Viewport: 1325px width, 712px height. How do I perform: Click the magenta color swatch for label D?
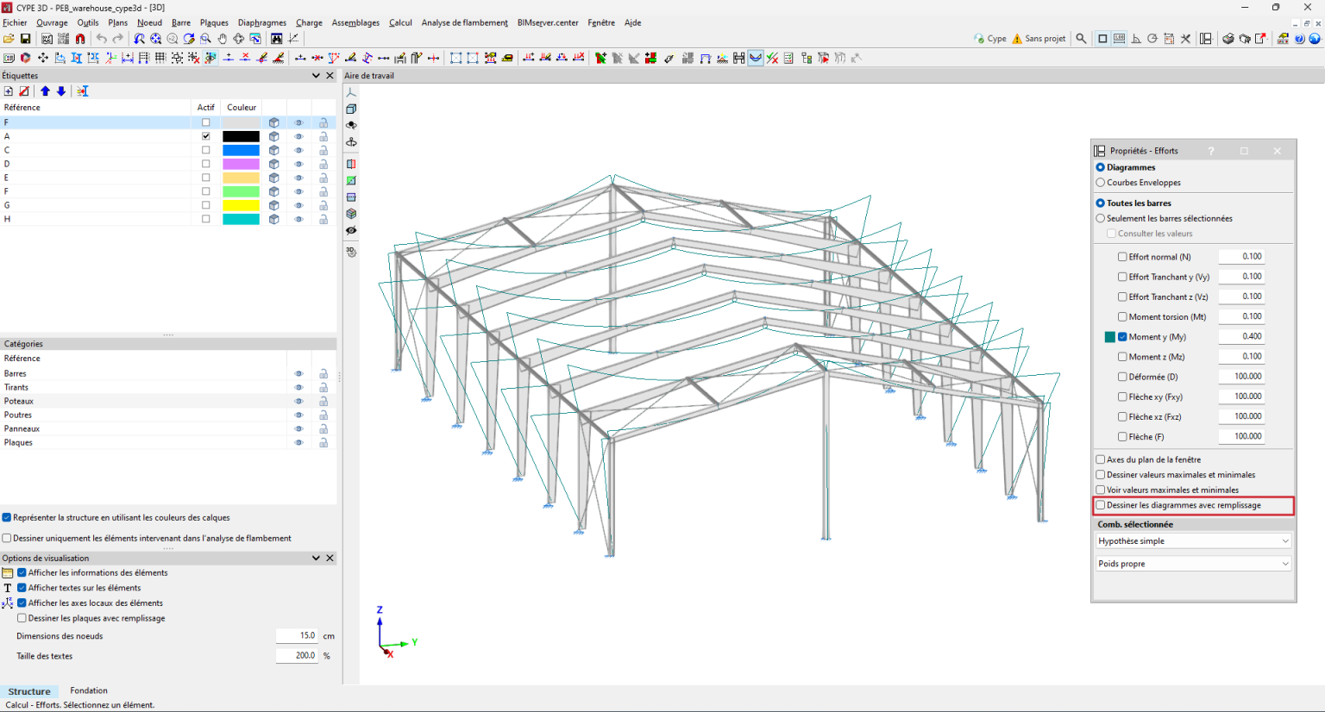pos(241,164)
